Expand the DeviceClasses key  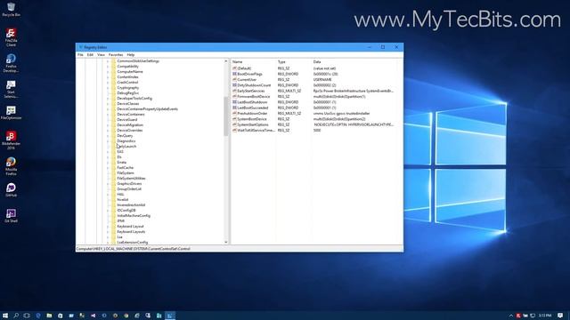[108, 104]
